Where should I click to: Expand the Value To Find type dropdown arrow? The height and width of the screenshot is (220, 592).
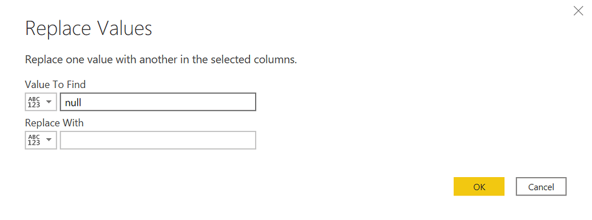49,102
